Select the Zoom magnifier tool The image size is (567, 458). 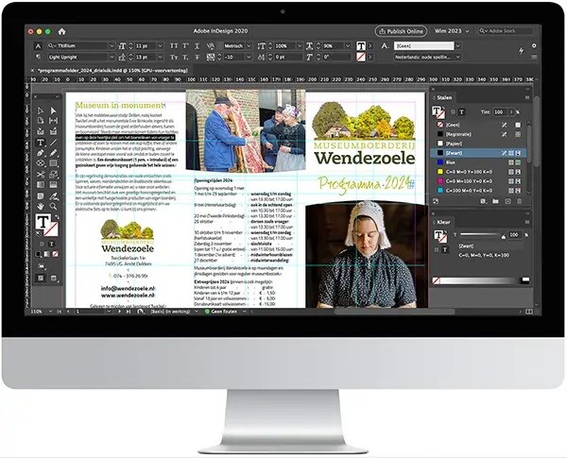pos(53,207)
